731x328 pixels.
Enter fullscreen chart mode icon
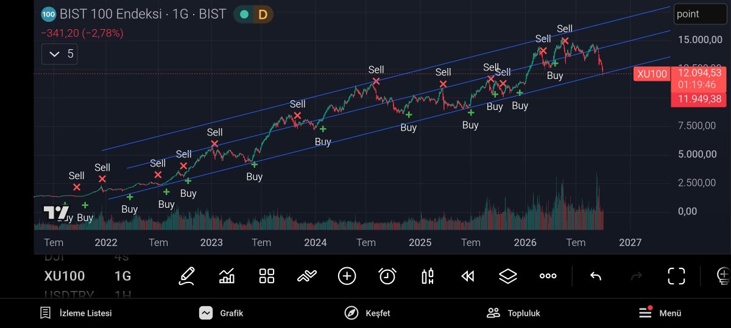[676, 276]
